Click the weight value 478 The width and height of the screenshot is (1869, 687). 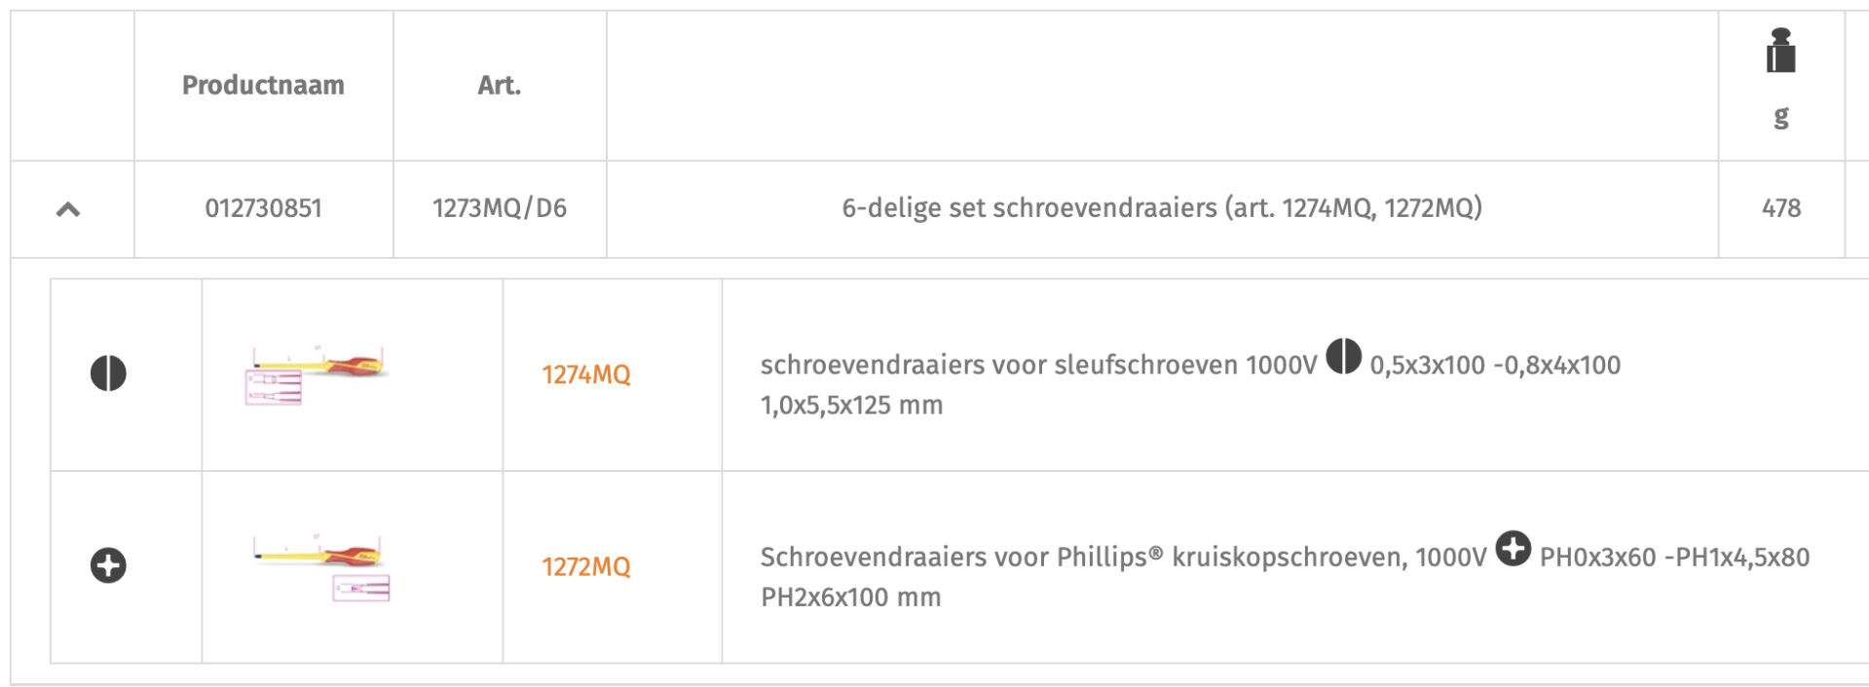point(1780,208)
